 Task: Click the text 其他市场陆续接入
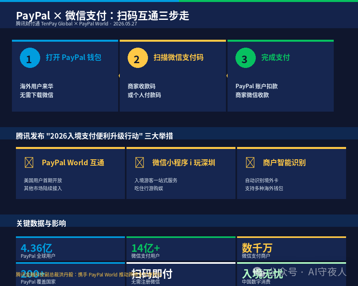pyautogui.click(x=43, y=188)
